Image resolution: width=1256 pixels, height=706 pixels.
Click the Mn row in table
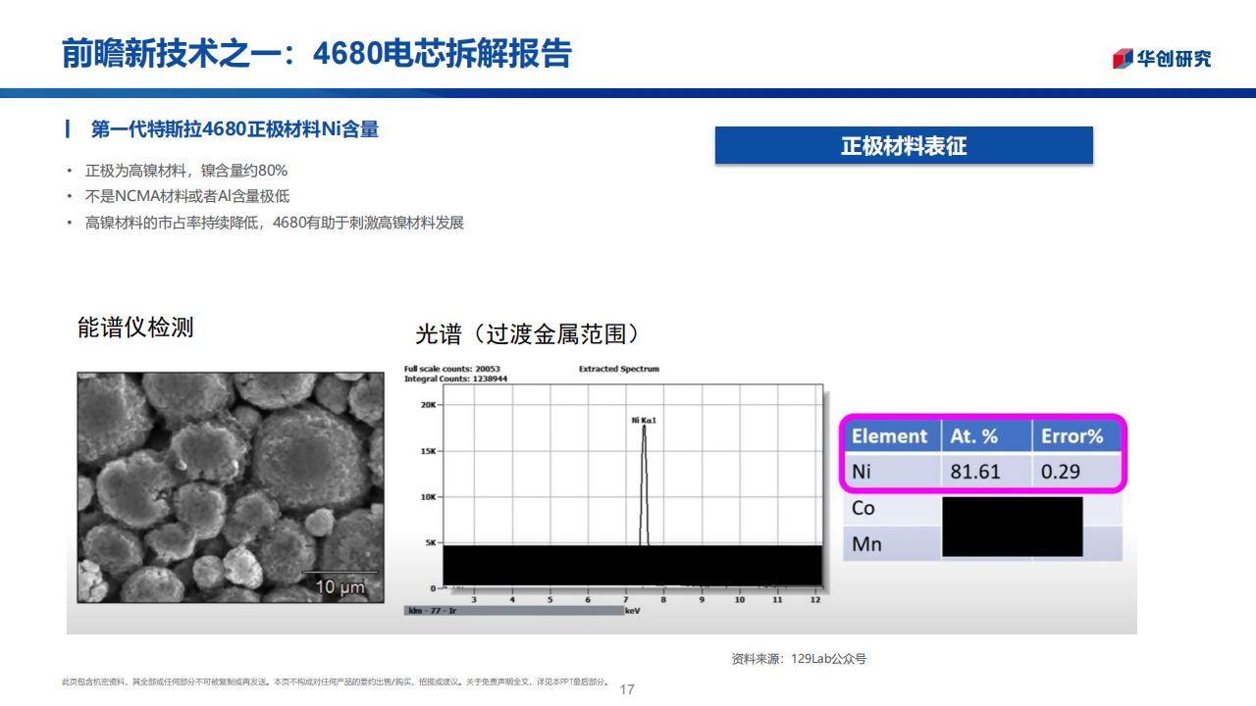point(982,543)
